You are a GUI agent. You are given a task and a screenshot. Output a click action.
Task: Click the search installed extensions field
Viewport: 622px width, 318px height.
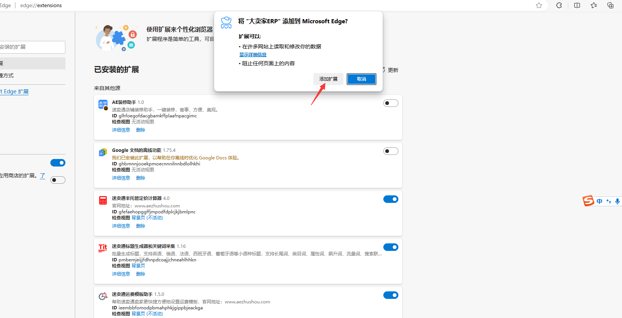[x=32, y=47]
